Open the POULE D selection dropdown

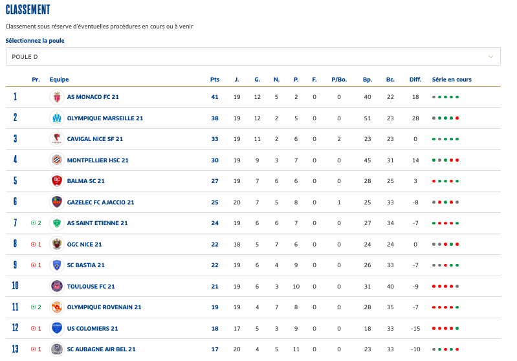[x=252, y=57]
